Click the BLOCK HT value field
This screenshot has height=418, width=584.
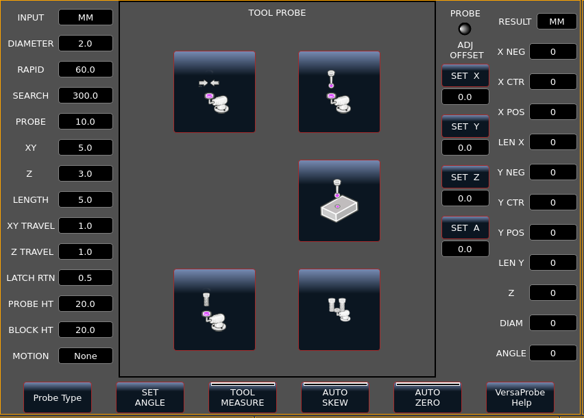[x=86, y=330]
